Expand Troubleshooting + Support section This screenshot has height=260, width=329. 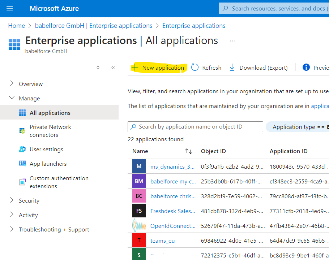coord(12,229)
